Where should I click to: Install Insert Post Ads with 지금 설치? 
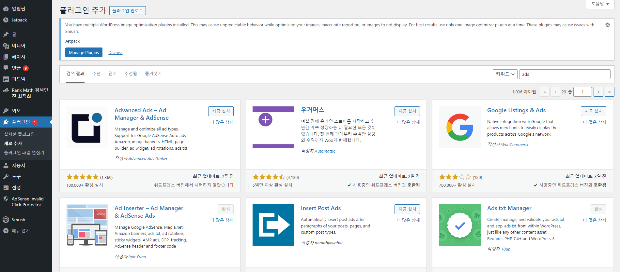tap(407, 209)
